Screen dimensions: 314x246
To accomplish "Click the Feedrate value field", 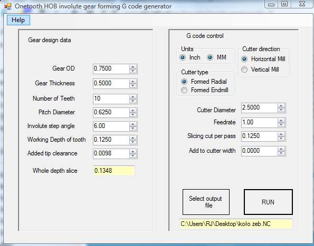I will pos(259,123).
